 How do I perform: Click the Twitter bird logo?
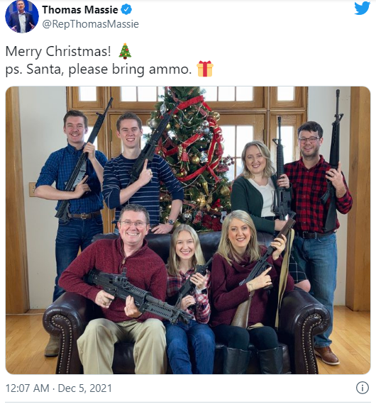(362, 8)
